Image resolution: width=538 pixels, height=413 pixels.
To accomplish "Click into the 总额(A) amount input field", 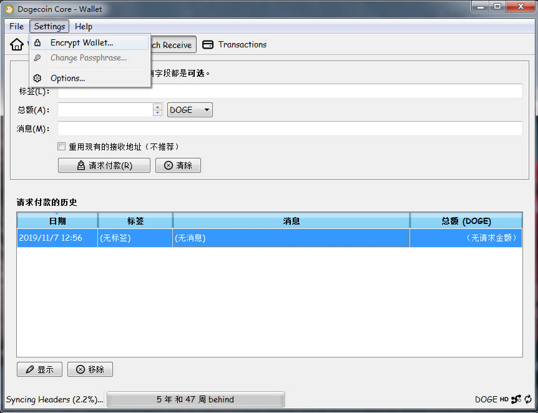I will pyautogui.click(x=105, y=110).
